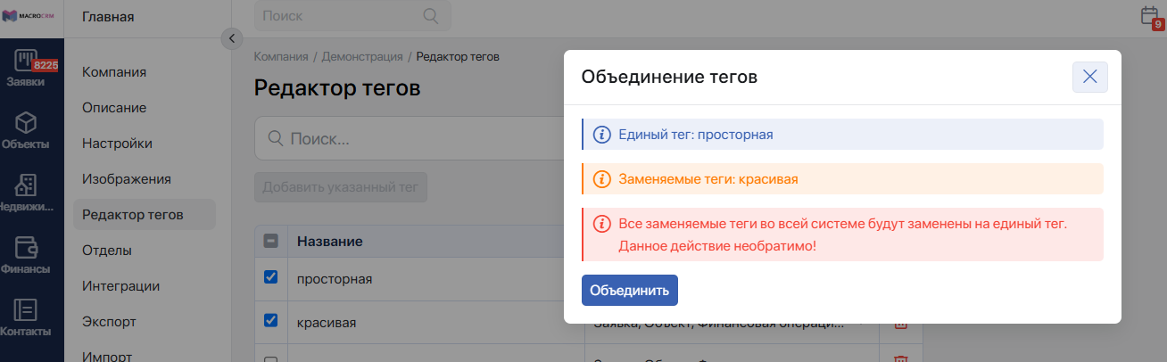
Task: Uncheck the просторная tag checkbox
Action: click(271, 277)
